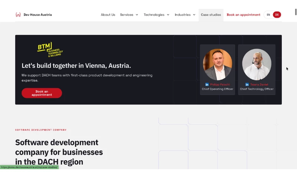Click the red Book an appointment button
Screen dimensions: 297x178
[x=42, y=93]
